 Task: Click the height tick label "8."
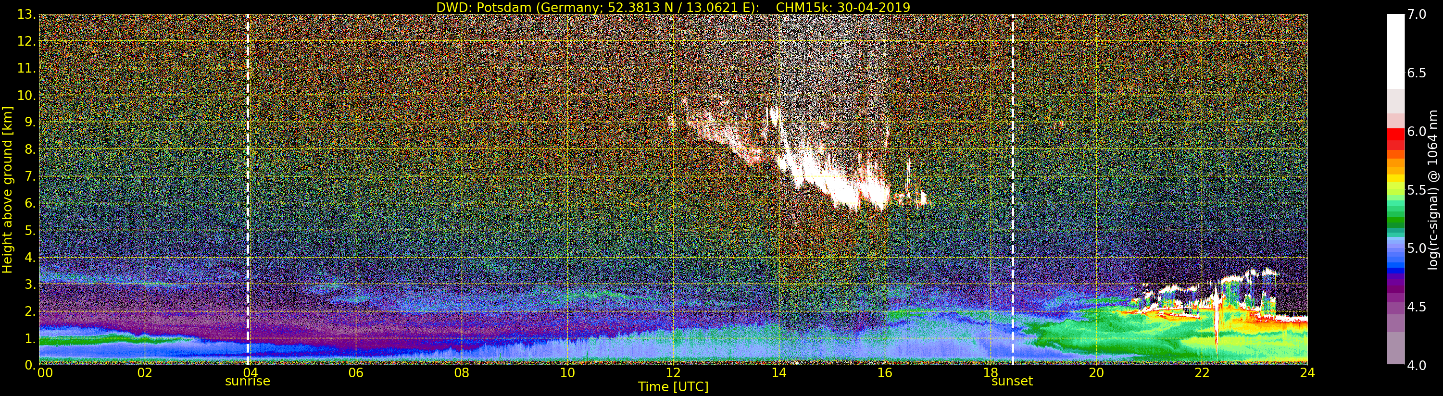[x=31, y=149]
